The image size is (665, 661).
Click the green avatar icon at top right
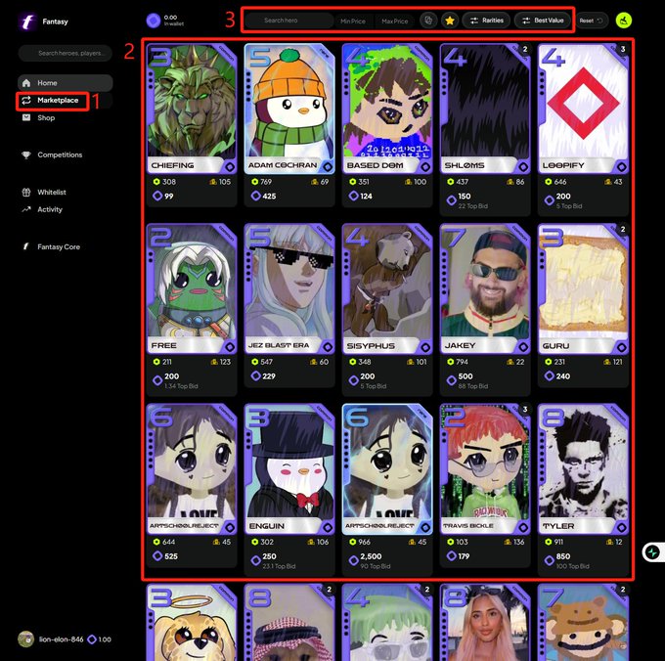pos(624,21)
